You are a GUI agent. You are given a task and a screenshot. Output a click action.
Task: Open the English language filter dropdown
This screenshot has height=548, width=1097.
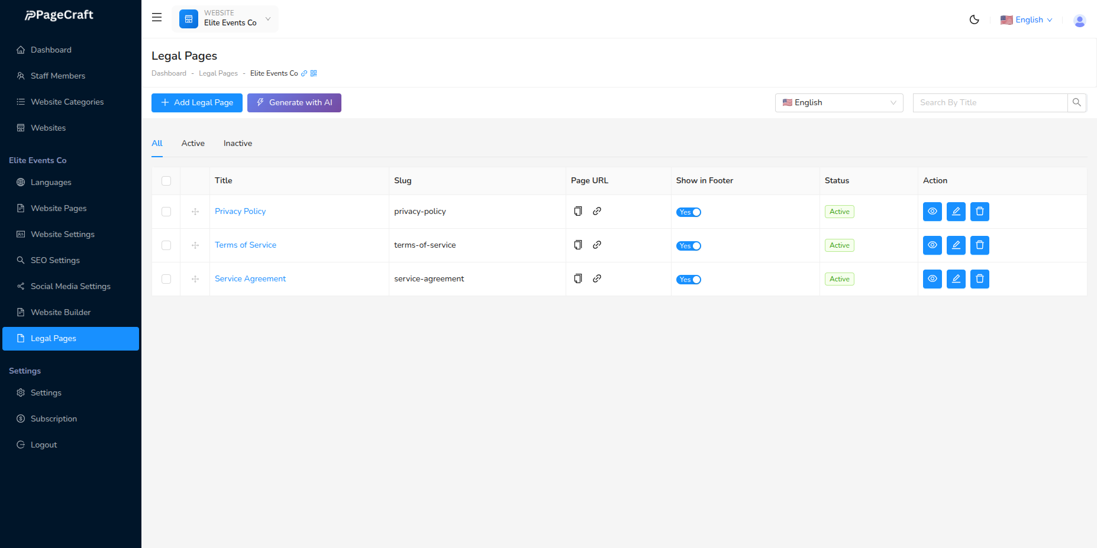click(x=838, y=102)
